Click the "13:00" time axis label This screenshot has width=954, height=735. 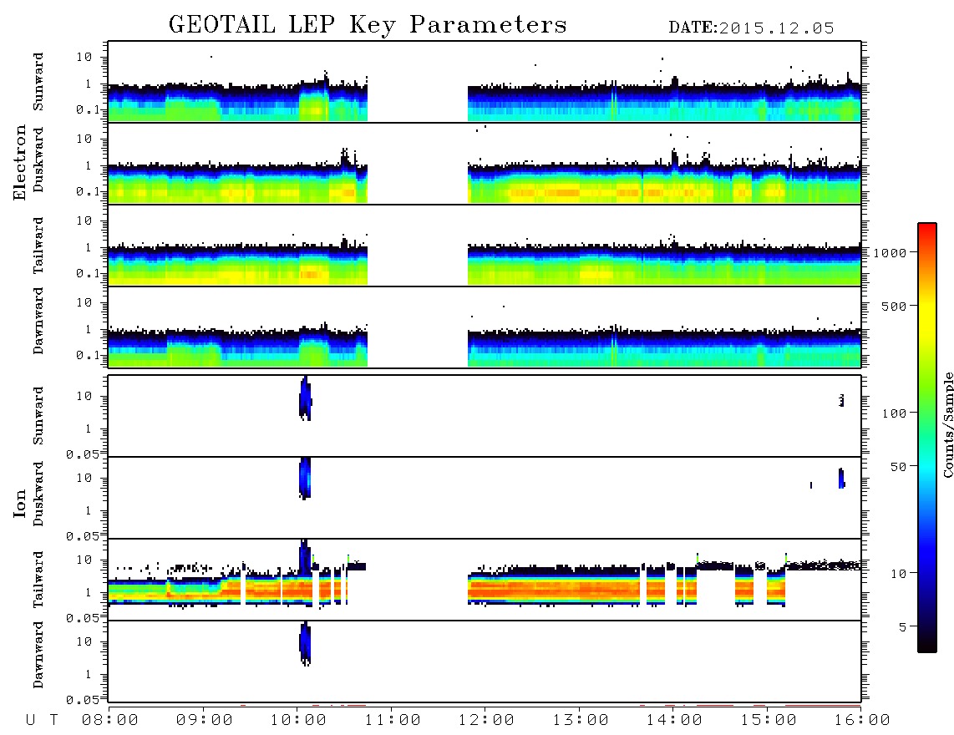tap(581, 720)
